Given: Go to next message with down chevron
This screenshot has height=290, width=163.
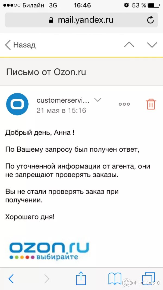Looking at the screenshot, I should coord(152,45).
